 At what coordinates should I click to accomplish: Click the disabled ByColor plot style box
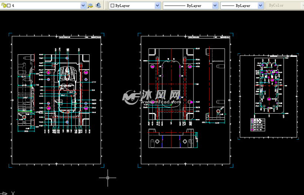point(285,6)
